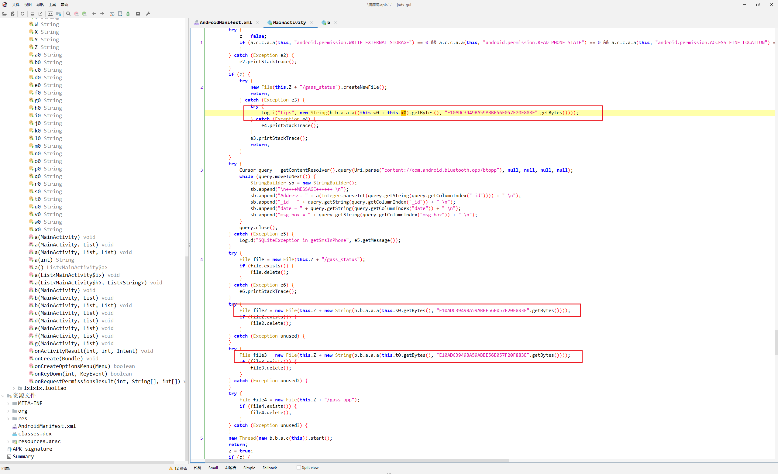Open the pink class search icon

(76, 14)
